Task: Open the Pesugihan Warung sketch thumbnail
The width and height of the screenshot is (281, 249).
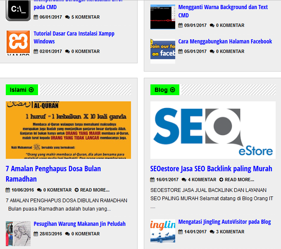Action: coord(18,233)
